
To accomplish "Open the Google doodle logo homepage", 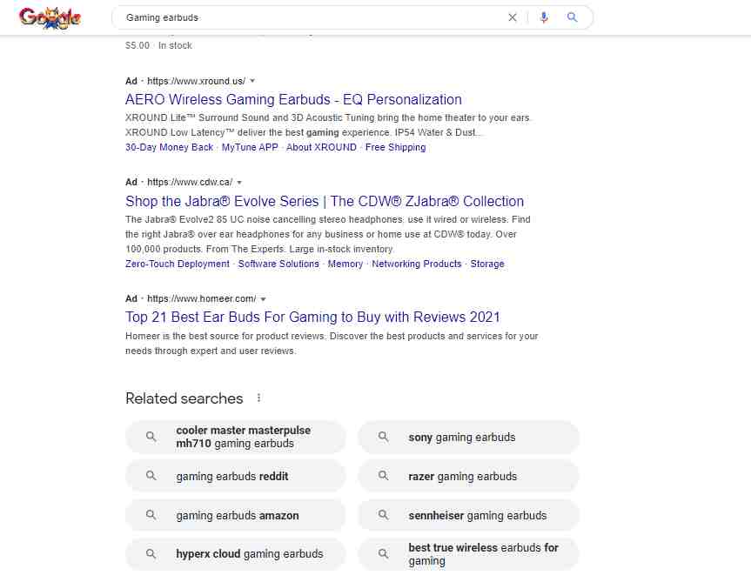I will tap(50, 17).
